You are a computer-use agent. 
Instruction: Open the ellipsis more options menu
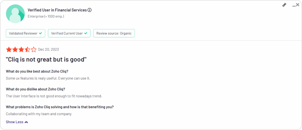(294, 5)
